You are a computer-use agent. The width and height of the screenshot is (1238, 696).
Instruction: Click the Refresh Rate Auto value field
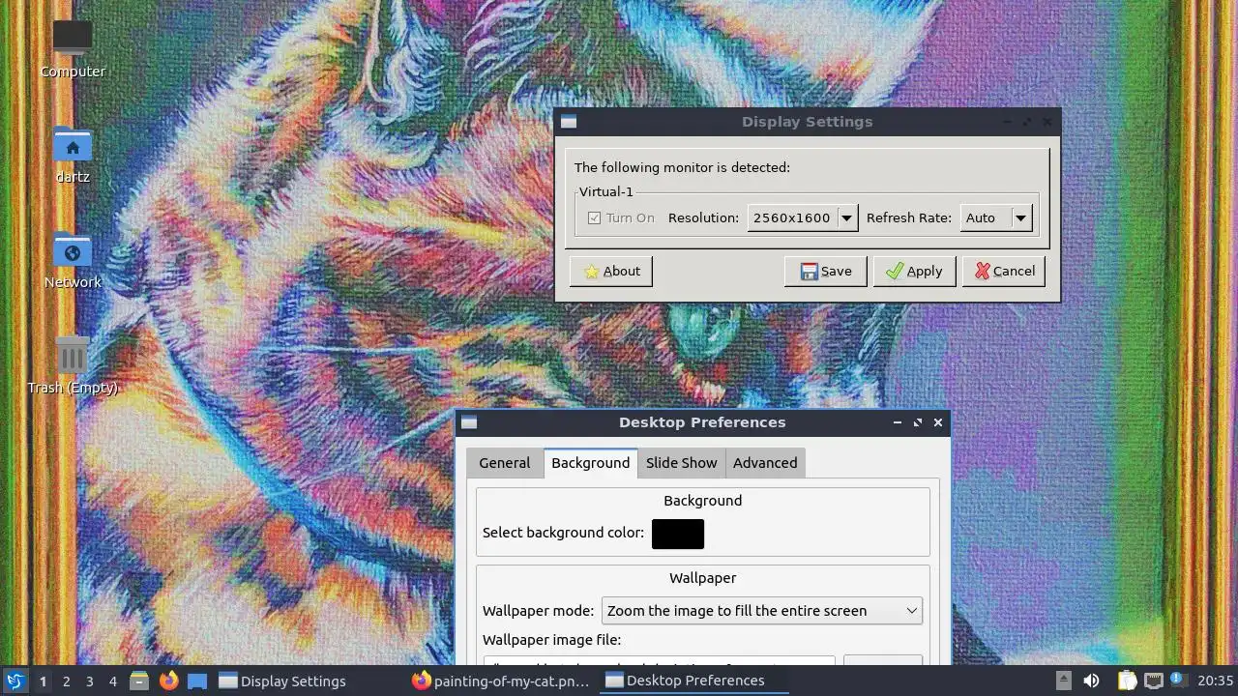point(986,217)
